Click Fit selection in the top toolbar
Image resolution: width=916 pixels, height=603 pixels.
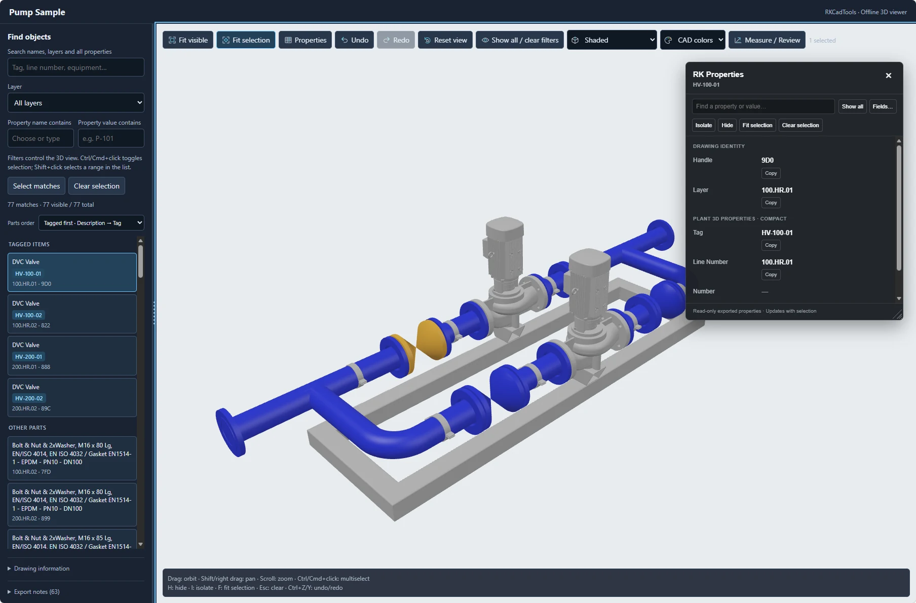click(246, 40)
